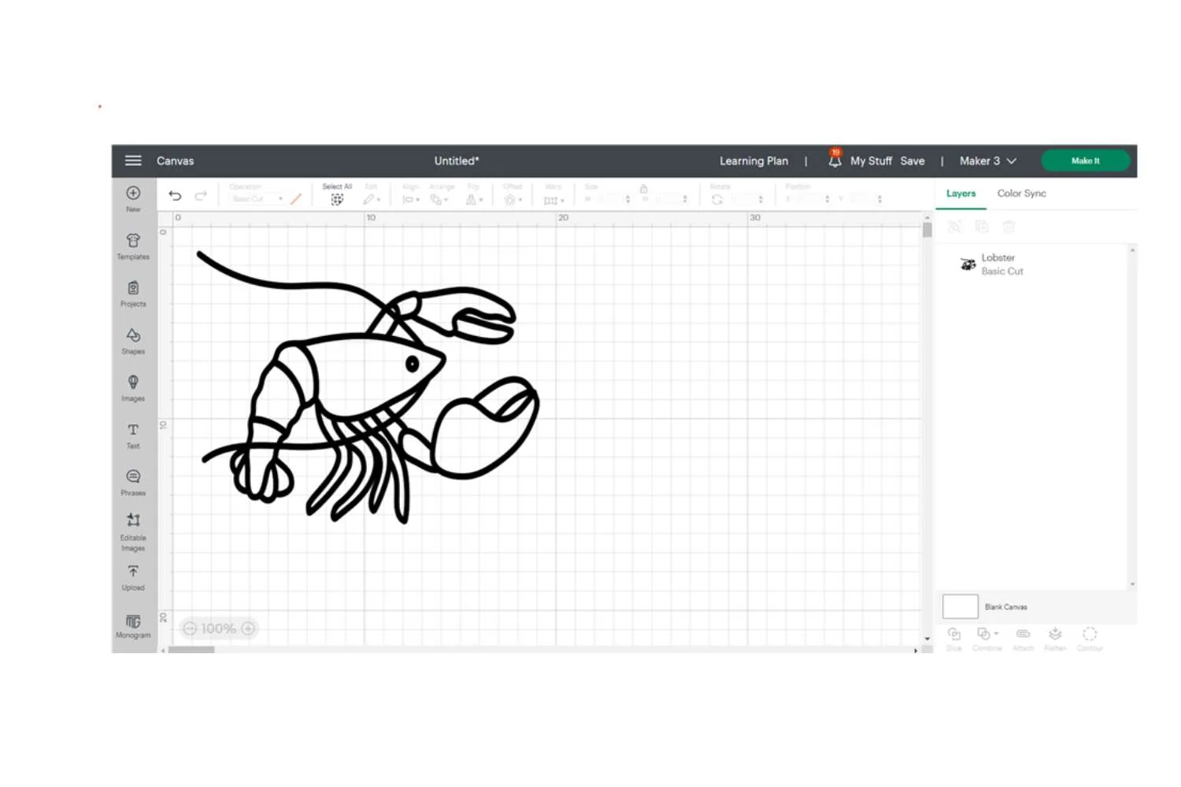
Task: Select the Text tool
Action: click(x=132, y=434)
